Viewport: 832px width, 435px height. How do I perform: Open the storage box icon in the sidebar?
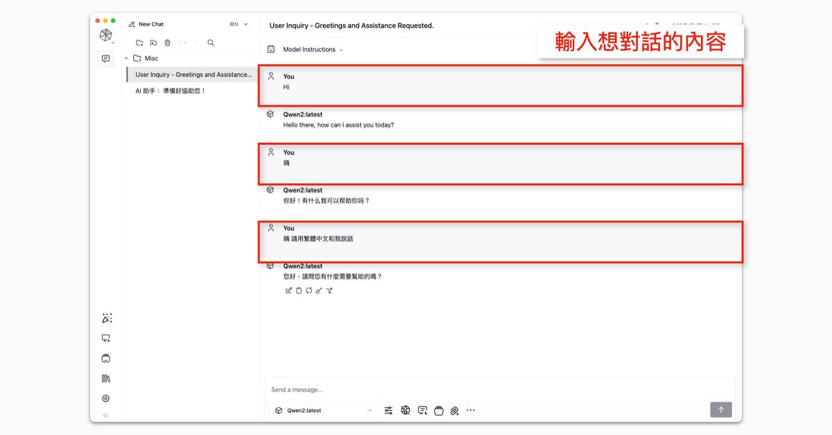point(106,359)
